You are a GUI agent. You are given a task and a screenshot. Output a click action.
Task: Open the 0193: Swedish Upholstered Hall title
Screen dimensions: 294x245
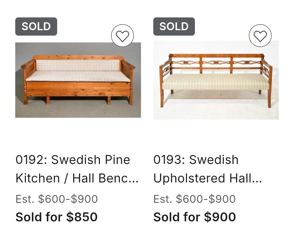coord(207,169)
